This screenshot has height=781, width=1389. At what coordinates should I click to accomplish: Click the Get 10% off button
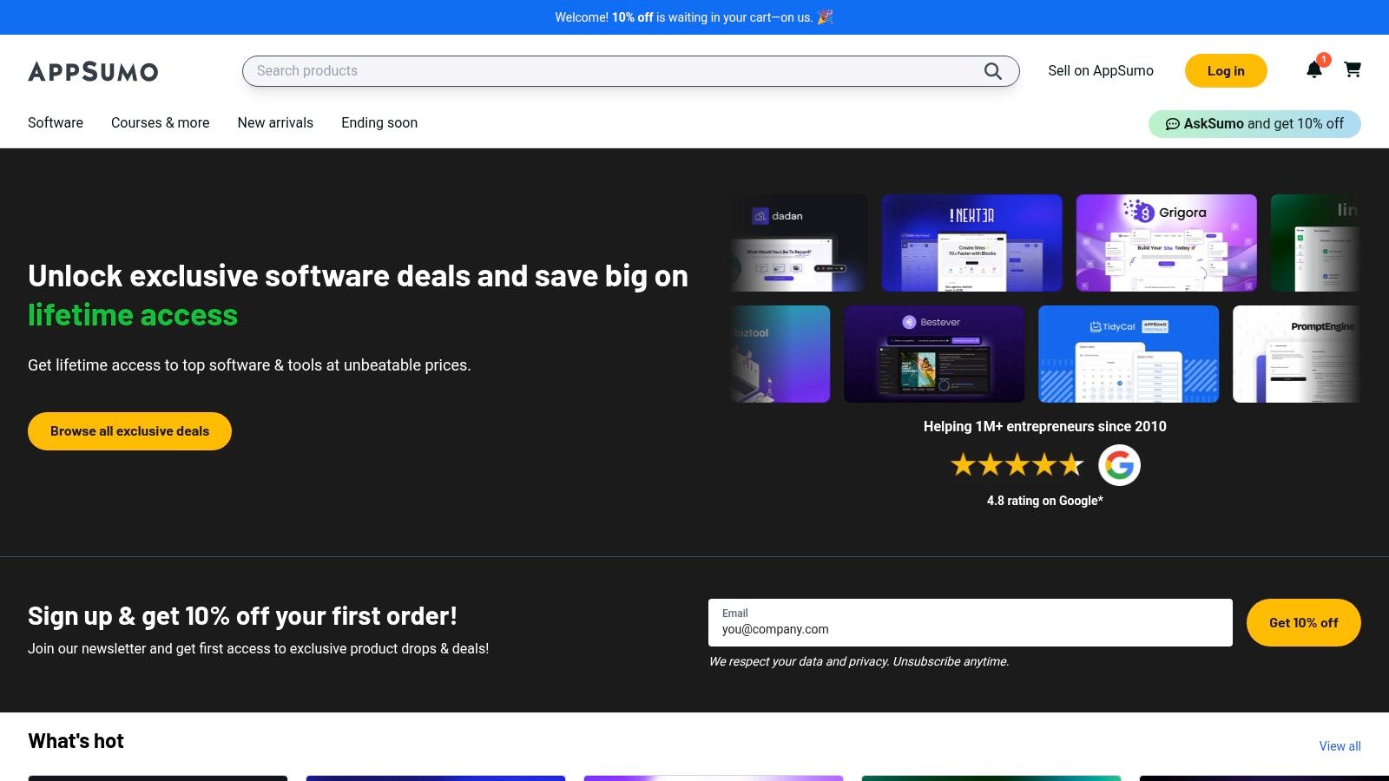point(1303,622)
